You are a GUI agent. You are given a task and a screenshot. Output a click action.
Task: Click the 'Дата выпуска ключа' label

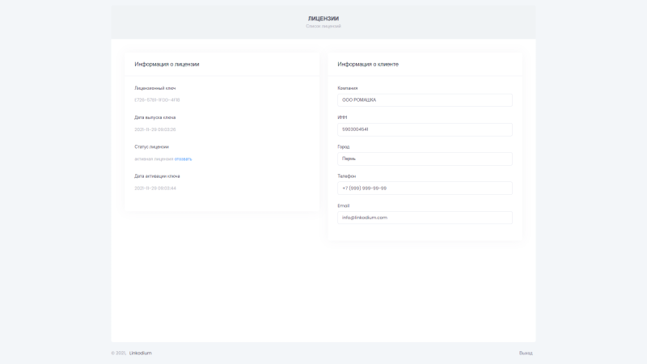coord(154,117)
